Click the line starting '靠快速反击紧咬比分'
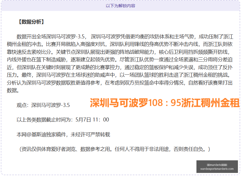This screenshot has height=176, width=241. [x=118, y=52]
